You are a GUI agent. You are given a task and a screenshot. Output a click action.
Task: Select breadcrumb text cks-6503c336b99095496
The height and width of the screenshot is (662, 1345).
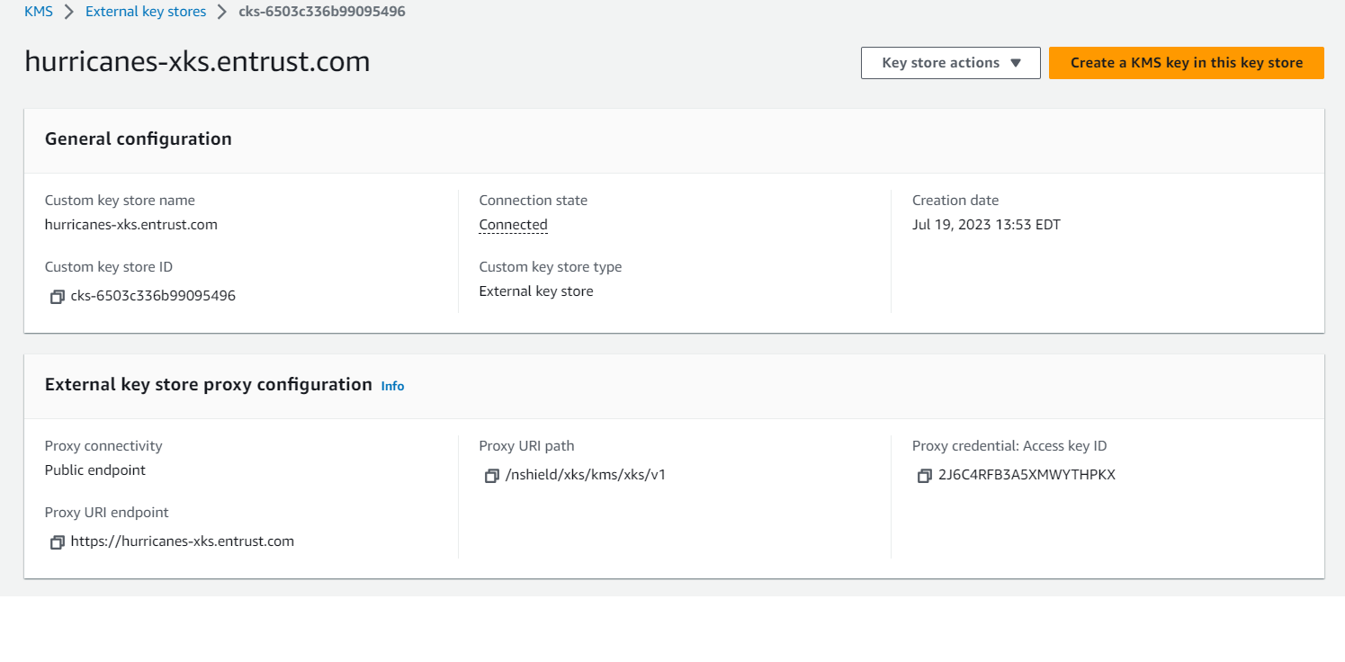[322, 12]
